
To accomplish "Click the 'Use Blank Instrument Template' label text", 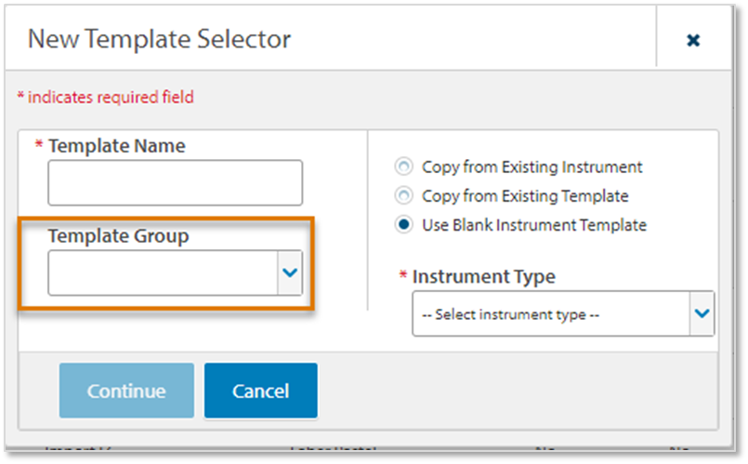I will point(534,225).
